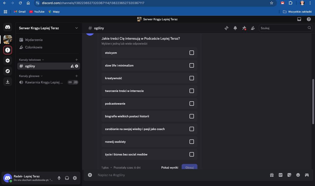Screen dimensions: 315x186
Task: Click Download Apps icon in sidebar
Action: (8, 81)
